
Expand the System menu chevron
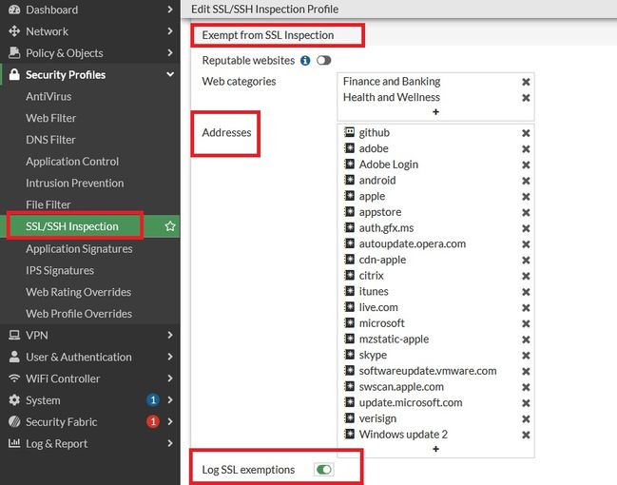tap(169, 399)
